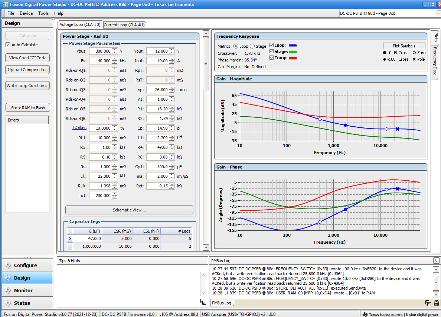This screenshot has width=441, height=317.
Task: Click the Errors list header
Action: [27, 120]
